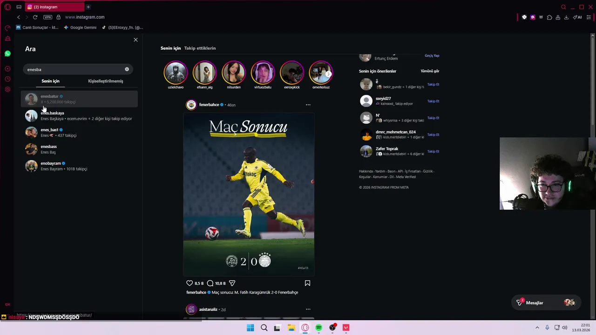Save the fenerbahce post with bookmark

(307, 283)
